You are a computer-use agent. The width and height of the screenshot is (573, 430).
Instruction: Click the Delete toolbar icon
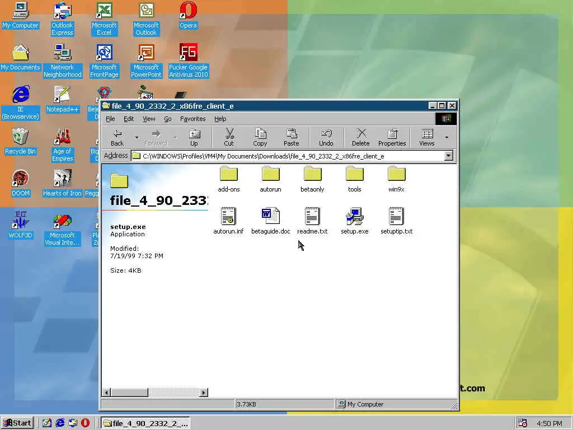pyautogui.click(x=361, y=134)
